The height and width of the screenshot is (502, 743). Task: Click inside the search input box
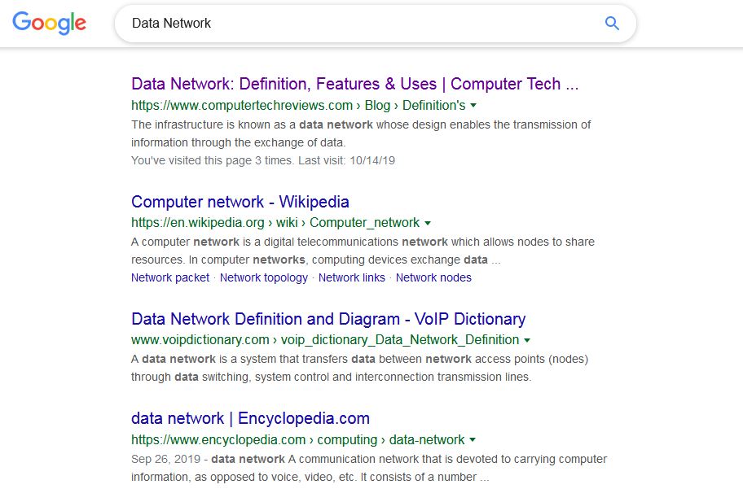(326, 24)
